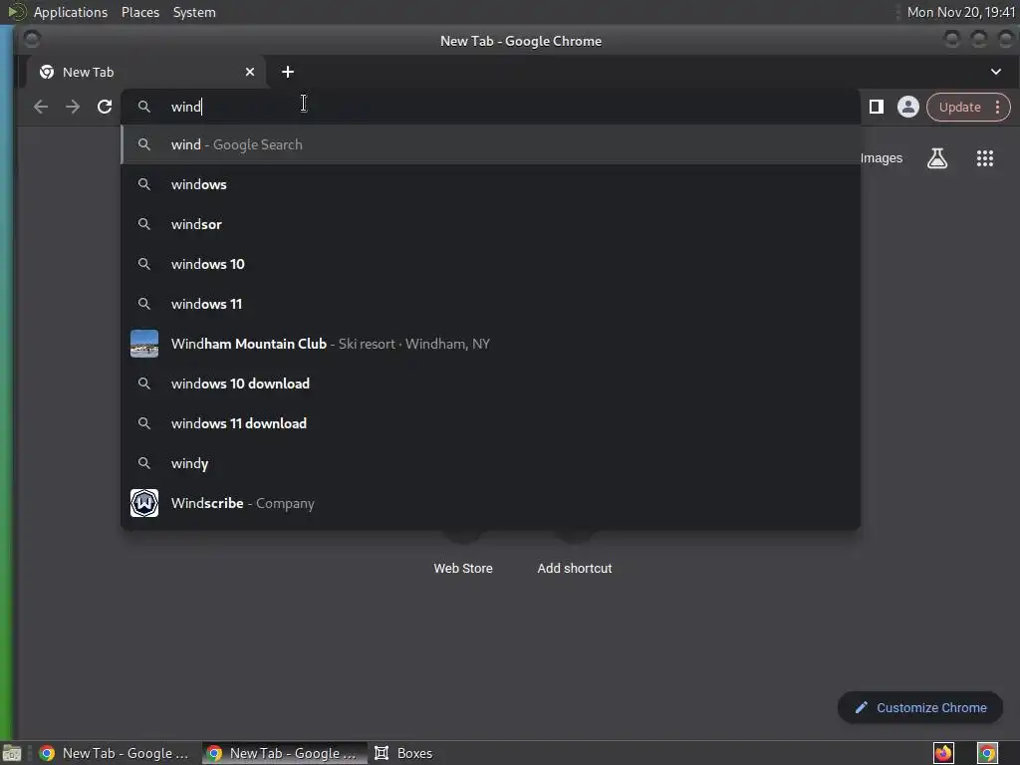
Task: Click the clock Mon Nov 20, 19:41
Action: (x=961, y=12)
